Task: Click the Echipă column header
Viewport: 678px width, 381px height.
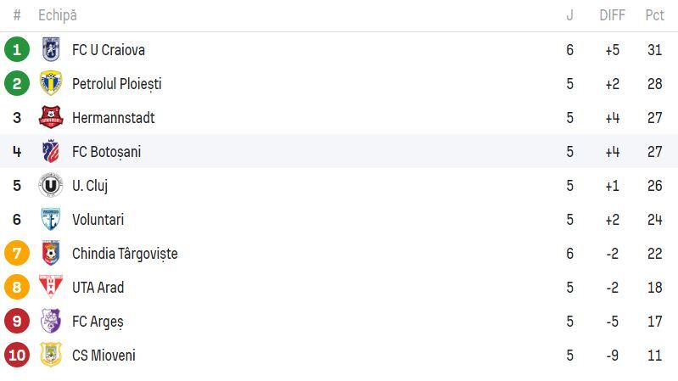Action: 57,15
